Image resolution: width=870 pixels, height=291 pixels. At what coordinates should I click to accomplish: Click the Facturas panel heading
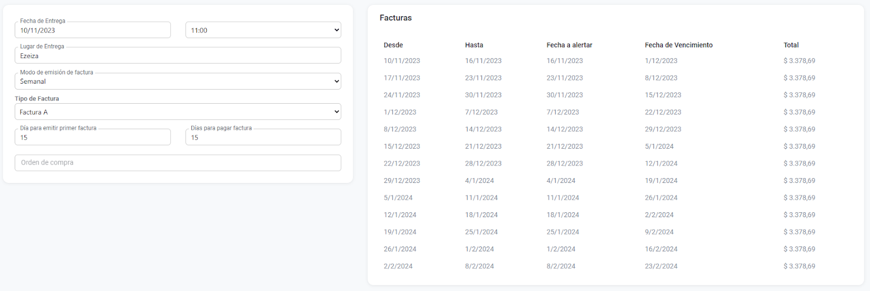pyautogui.click(x=395, y=18)
